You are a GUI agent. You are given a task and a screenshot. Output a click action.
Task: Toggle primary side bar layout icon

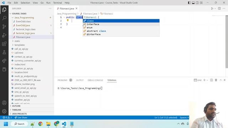(x=189, y=2)
